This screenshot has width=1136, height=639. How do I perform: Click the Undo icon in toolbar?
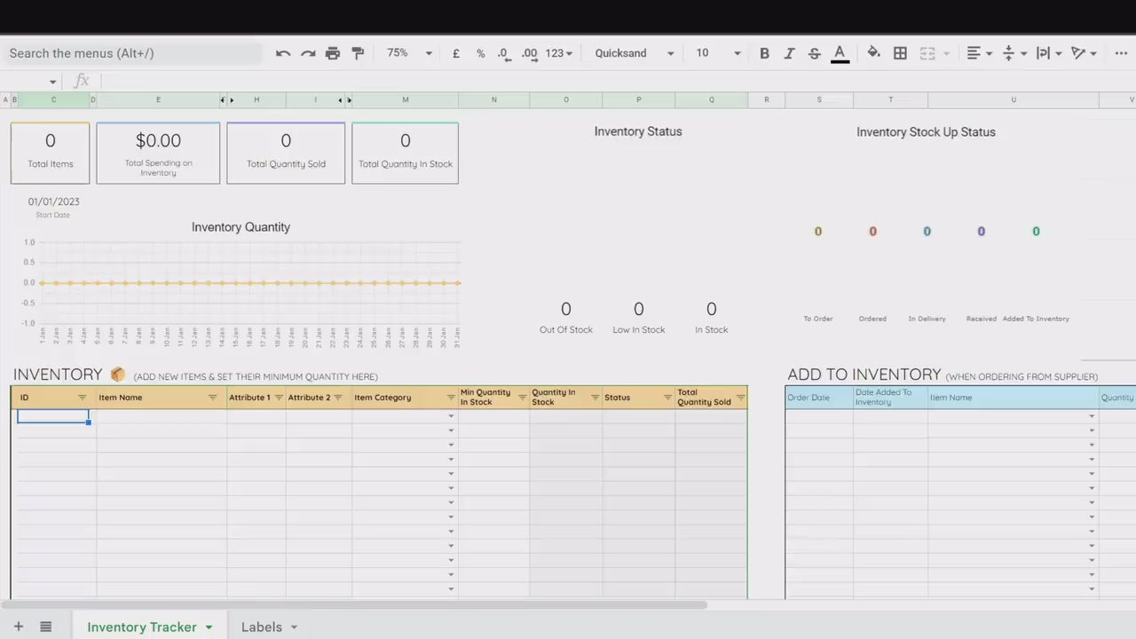click(283, 53)
